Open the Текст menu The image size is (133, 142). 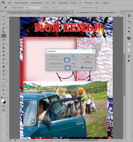[x=54, y=3]
